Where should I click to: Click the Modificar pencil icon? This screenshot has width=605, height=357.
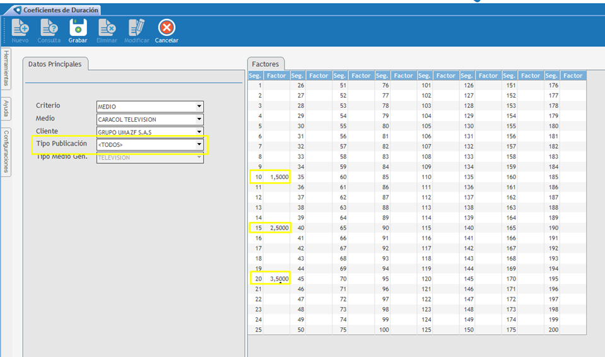point(136,28)
